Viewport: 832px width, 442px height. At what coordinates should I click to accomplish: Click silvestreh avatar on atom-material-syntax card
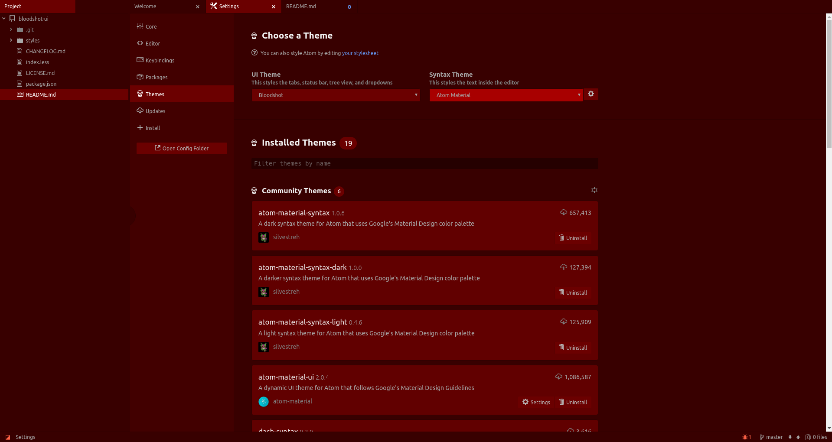pos(264,237)
